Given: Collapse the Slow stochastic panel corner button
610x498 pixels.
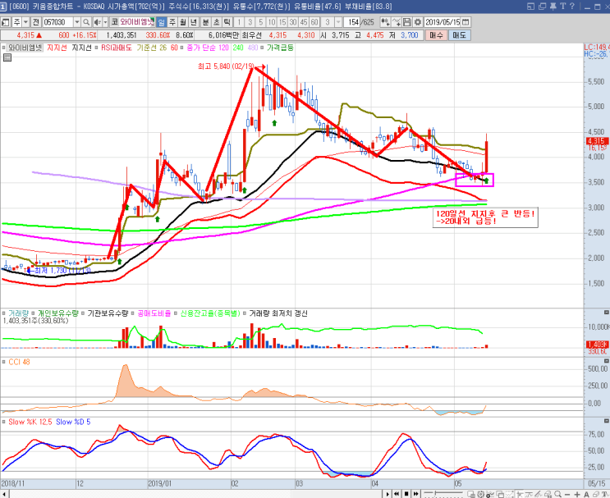Looking at the screenshot, I should (x=606, y=421).
